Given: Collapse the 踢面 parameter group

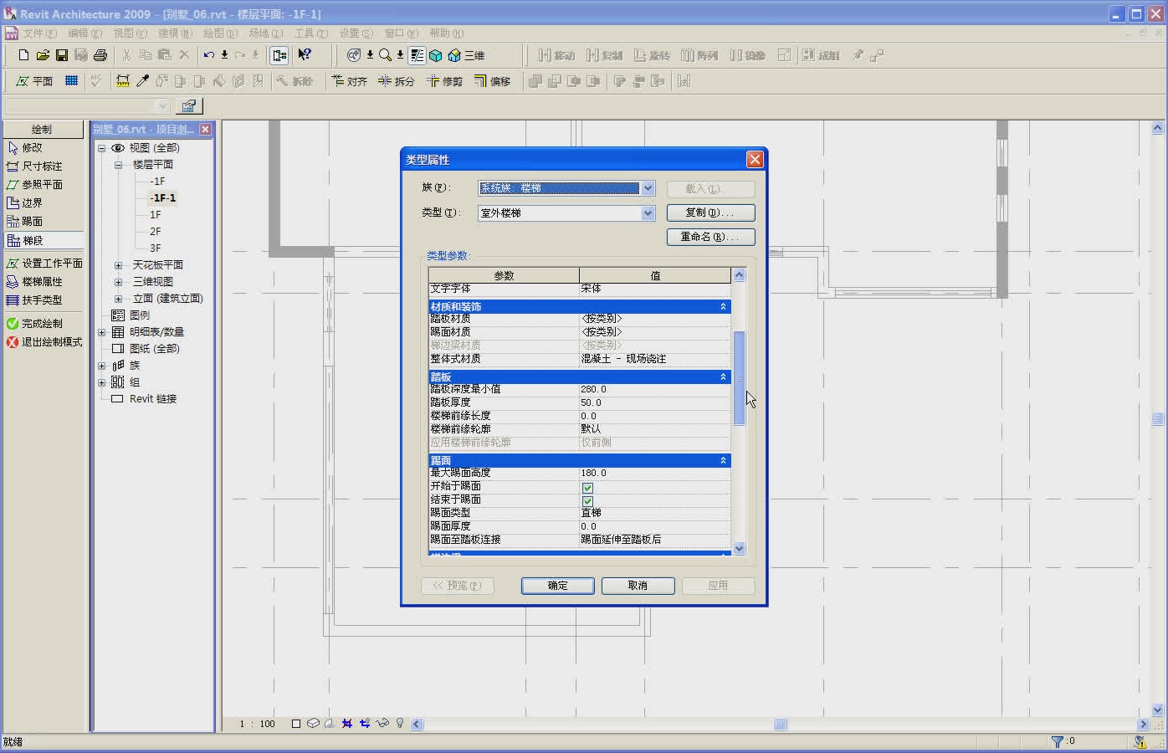Looking at the screenshot, I should coord(723,461).
